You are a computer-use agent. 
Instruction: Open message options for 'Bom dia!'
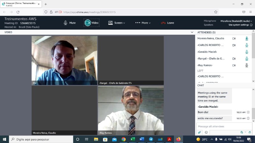click(x=248, y=112)
